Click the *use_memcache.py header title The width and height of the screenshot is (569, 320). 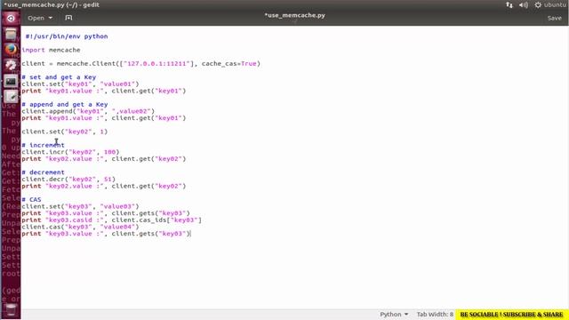pyautogui.click(x=294, y=15)
